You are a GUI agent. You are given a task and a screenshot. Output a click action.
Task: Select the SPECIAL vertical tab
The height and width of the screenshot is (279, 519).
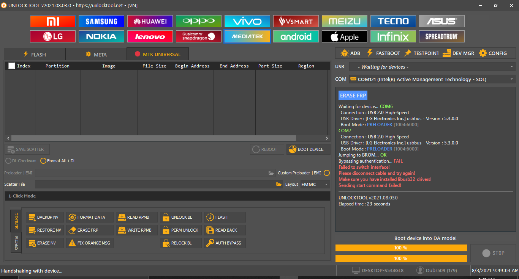point(16,243)
